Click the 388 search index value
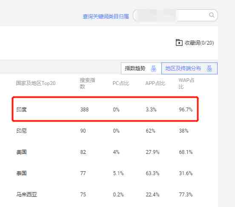Viewport: 235px width, 207px height. pos(84,110)
